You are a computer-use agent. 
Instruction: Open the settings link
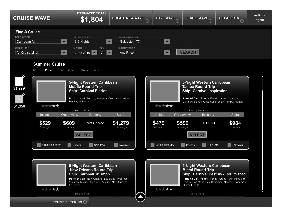pyautogui.click(x=259, y=15)
